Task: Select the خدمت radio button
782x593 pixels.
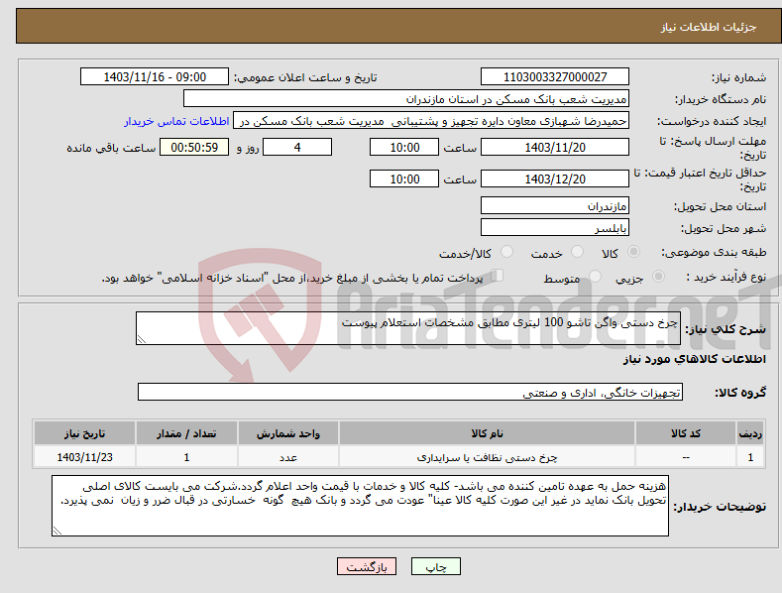Action: [x=577, y=252]
